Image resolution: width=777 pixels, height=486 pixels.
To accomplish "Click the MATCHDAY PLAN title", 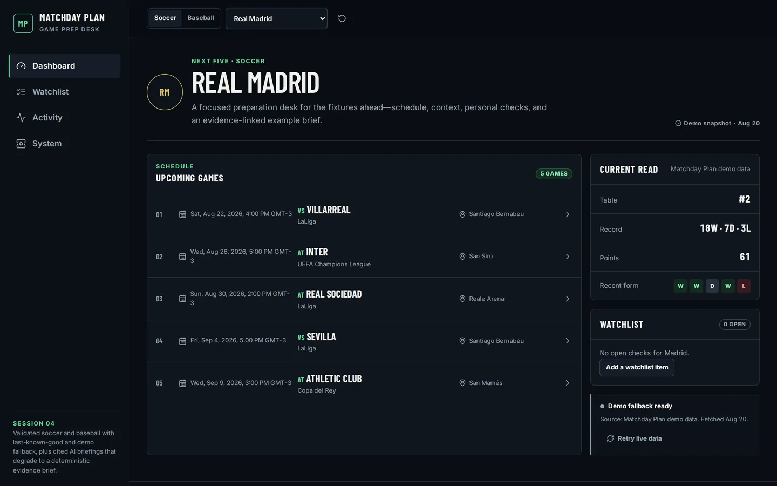I will click(x=72, y=18).
